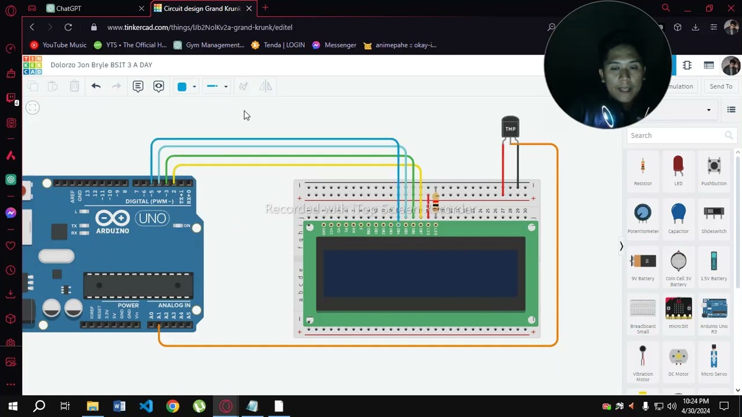Image resolution: width=742 pixels, height=417 pixels.
Task: Open Twitch in Opera sidebar
Action: pos(10,98)
